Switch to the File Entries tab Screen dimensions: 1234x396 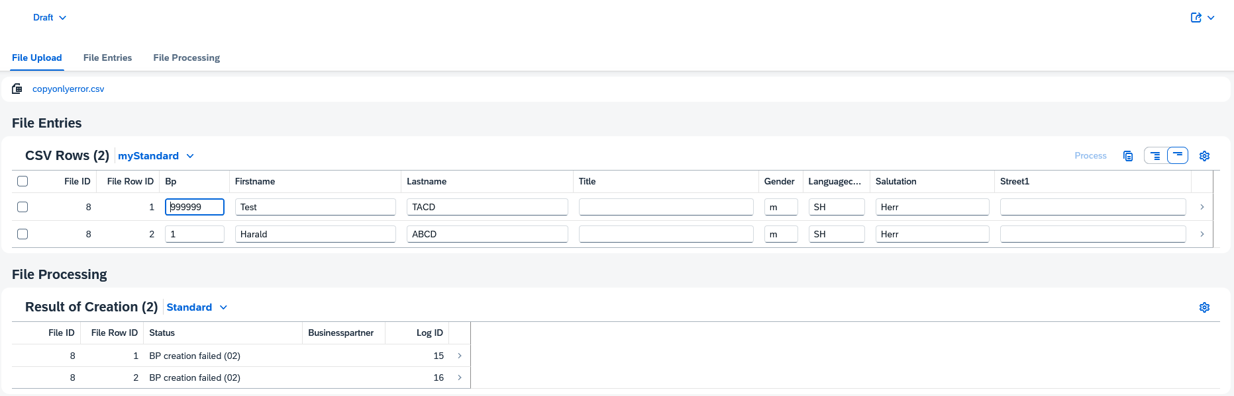[x=107, y=58]
